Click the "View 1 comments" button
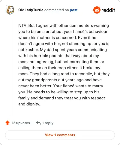120x145 pixels. coord(60,135)
